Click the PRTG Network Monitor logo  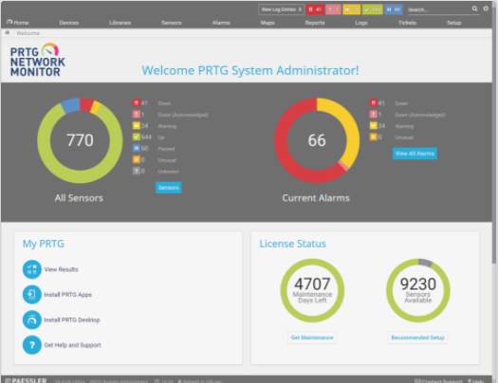[38, 60]
